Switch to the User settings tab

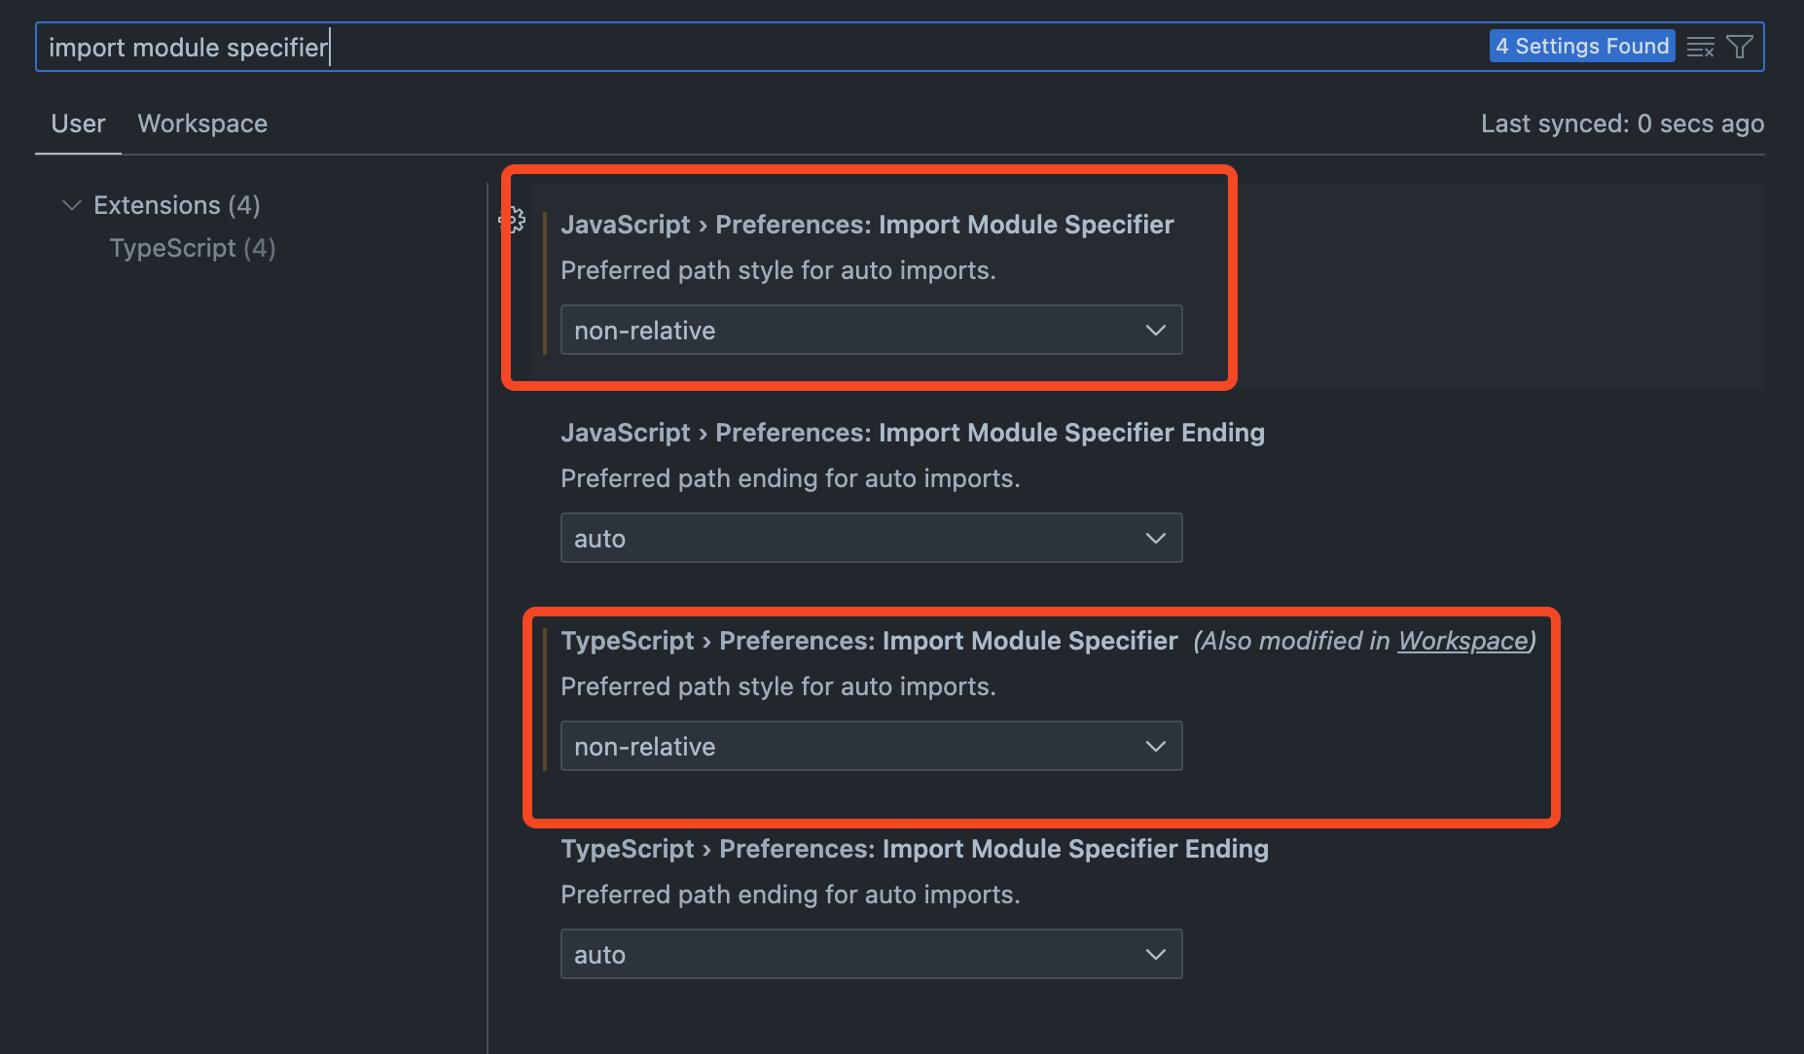tap(78, 123)
